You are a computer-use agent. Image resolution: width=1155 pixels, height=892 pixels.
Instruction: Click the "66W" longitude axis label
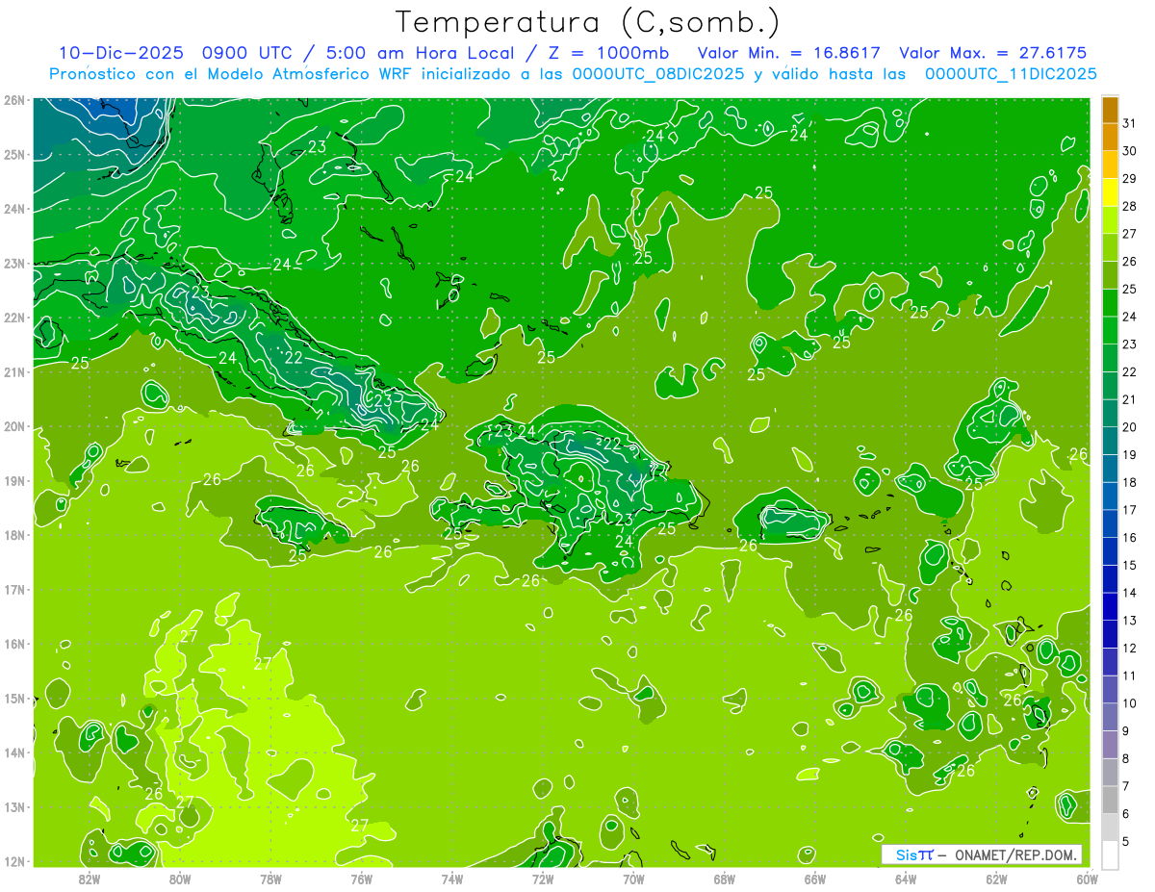click(x=814, y=879)
